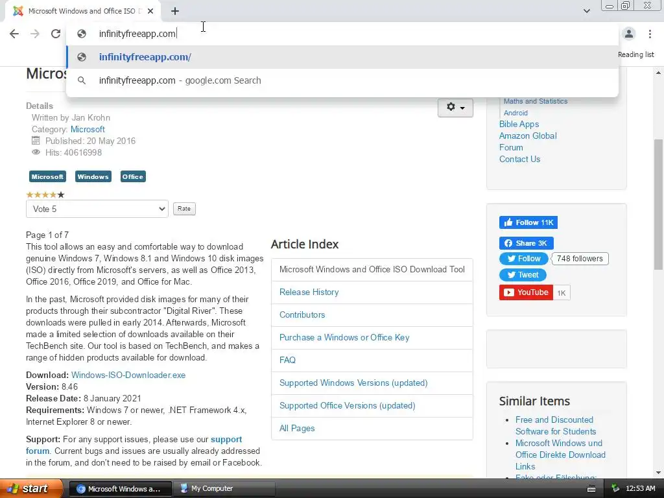Open the Chrome three-dot menu
Viewport: 664px width, 498px height.
(650, 34)
